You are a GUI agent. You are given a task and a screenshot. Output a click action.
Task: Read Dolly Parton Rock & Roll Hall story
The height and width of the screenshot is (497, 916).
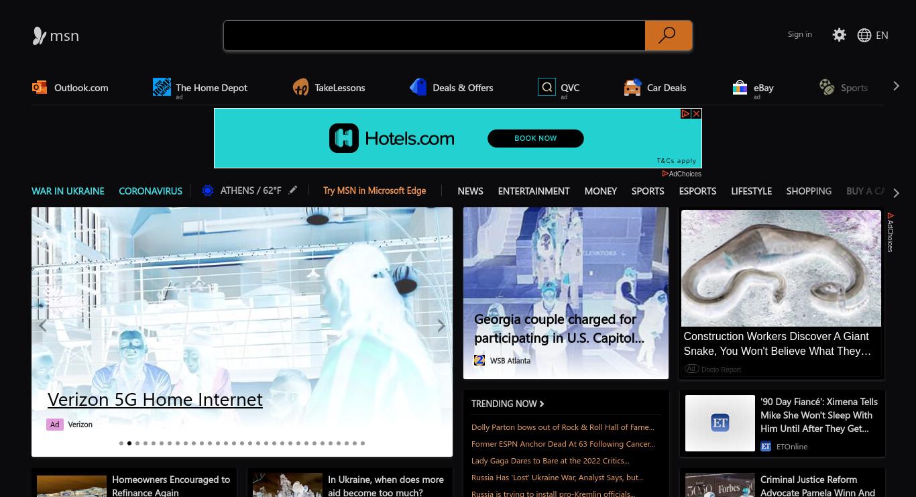(563, 427)
